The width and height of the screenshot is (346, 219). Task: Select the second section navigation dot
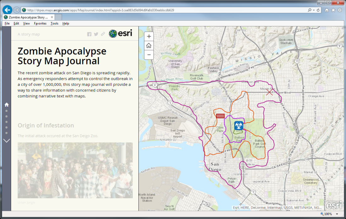click(x=6, y=116)
